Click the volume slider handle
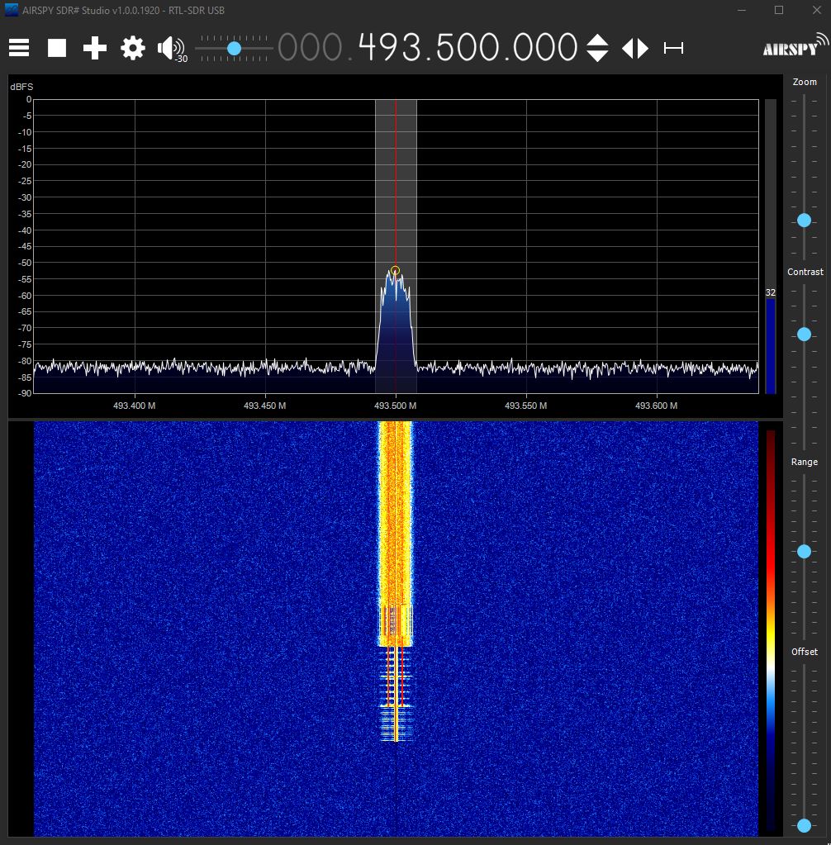The image size is (831, 845). pyautogui.click(x=234, y=49)
